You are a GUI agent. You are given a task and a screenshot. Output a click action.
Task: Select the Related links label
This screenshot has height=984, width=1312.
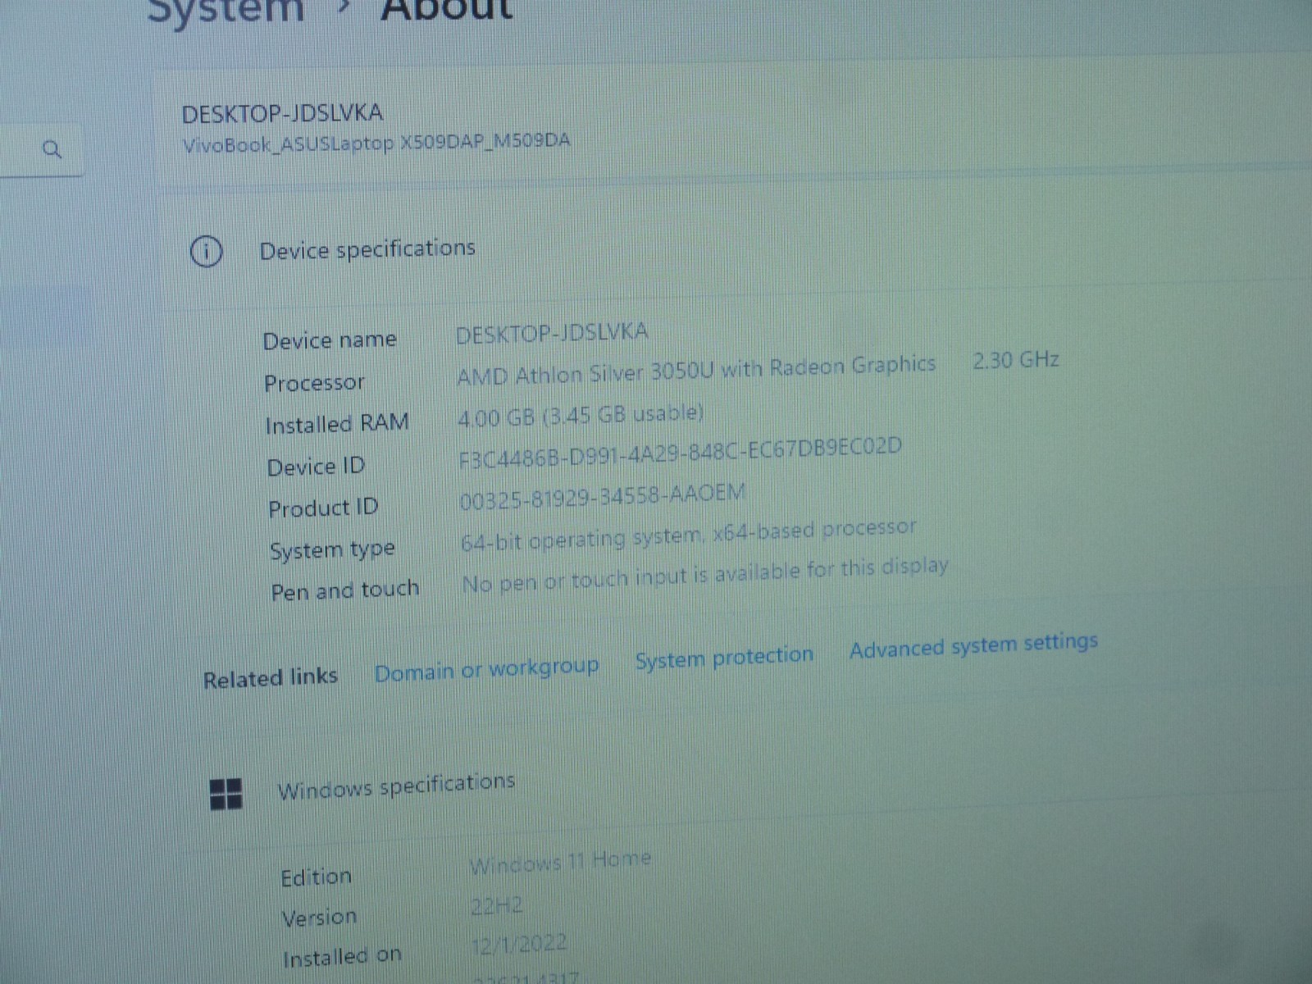coord(271,679)
